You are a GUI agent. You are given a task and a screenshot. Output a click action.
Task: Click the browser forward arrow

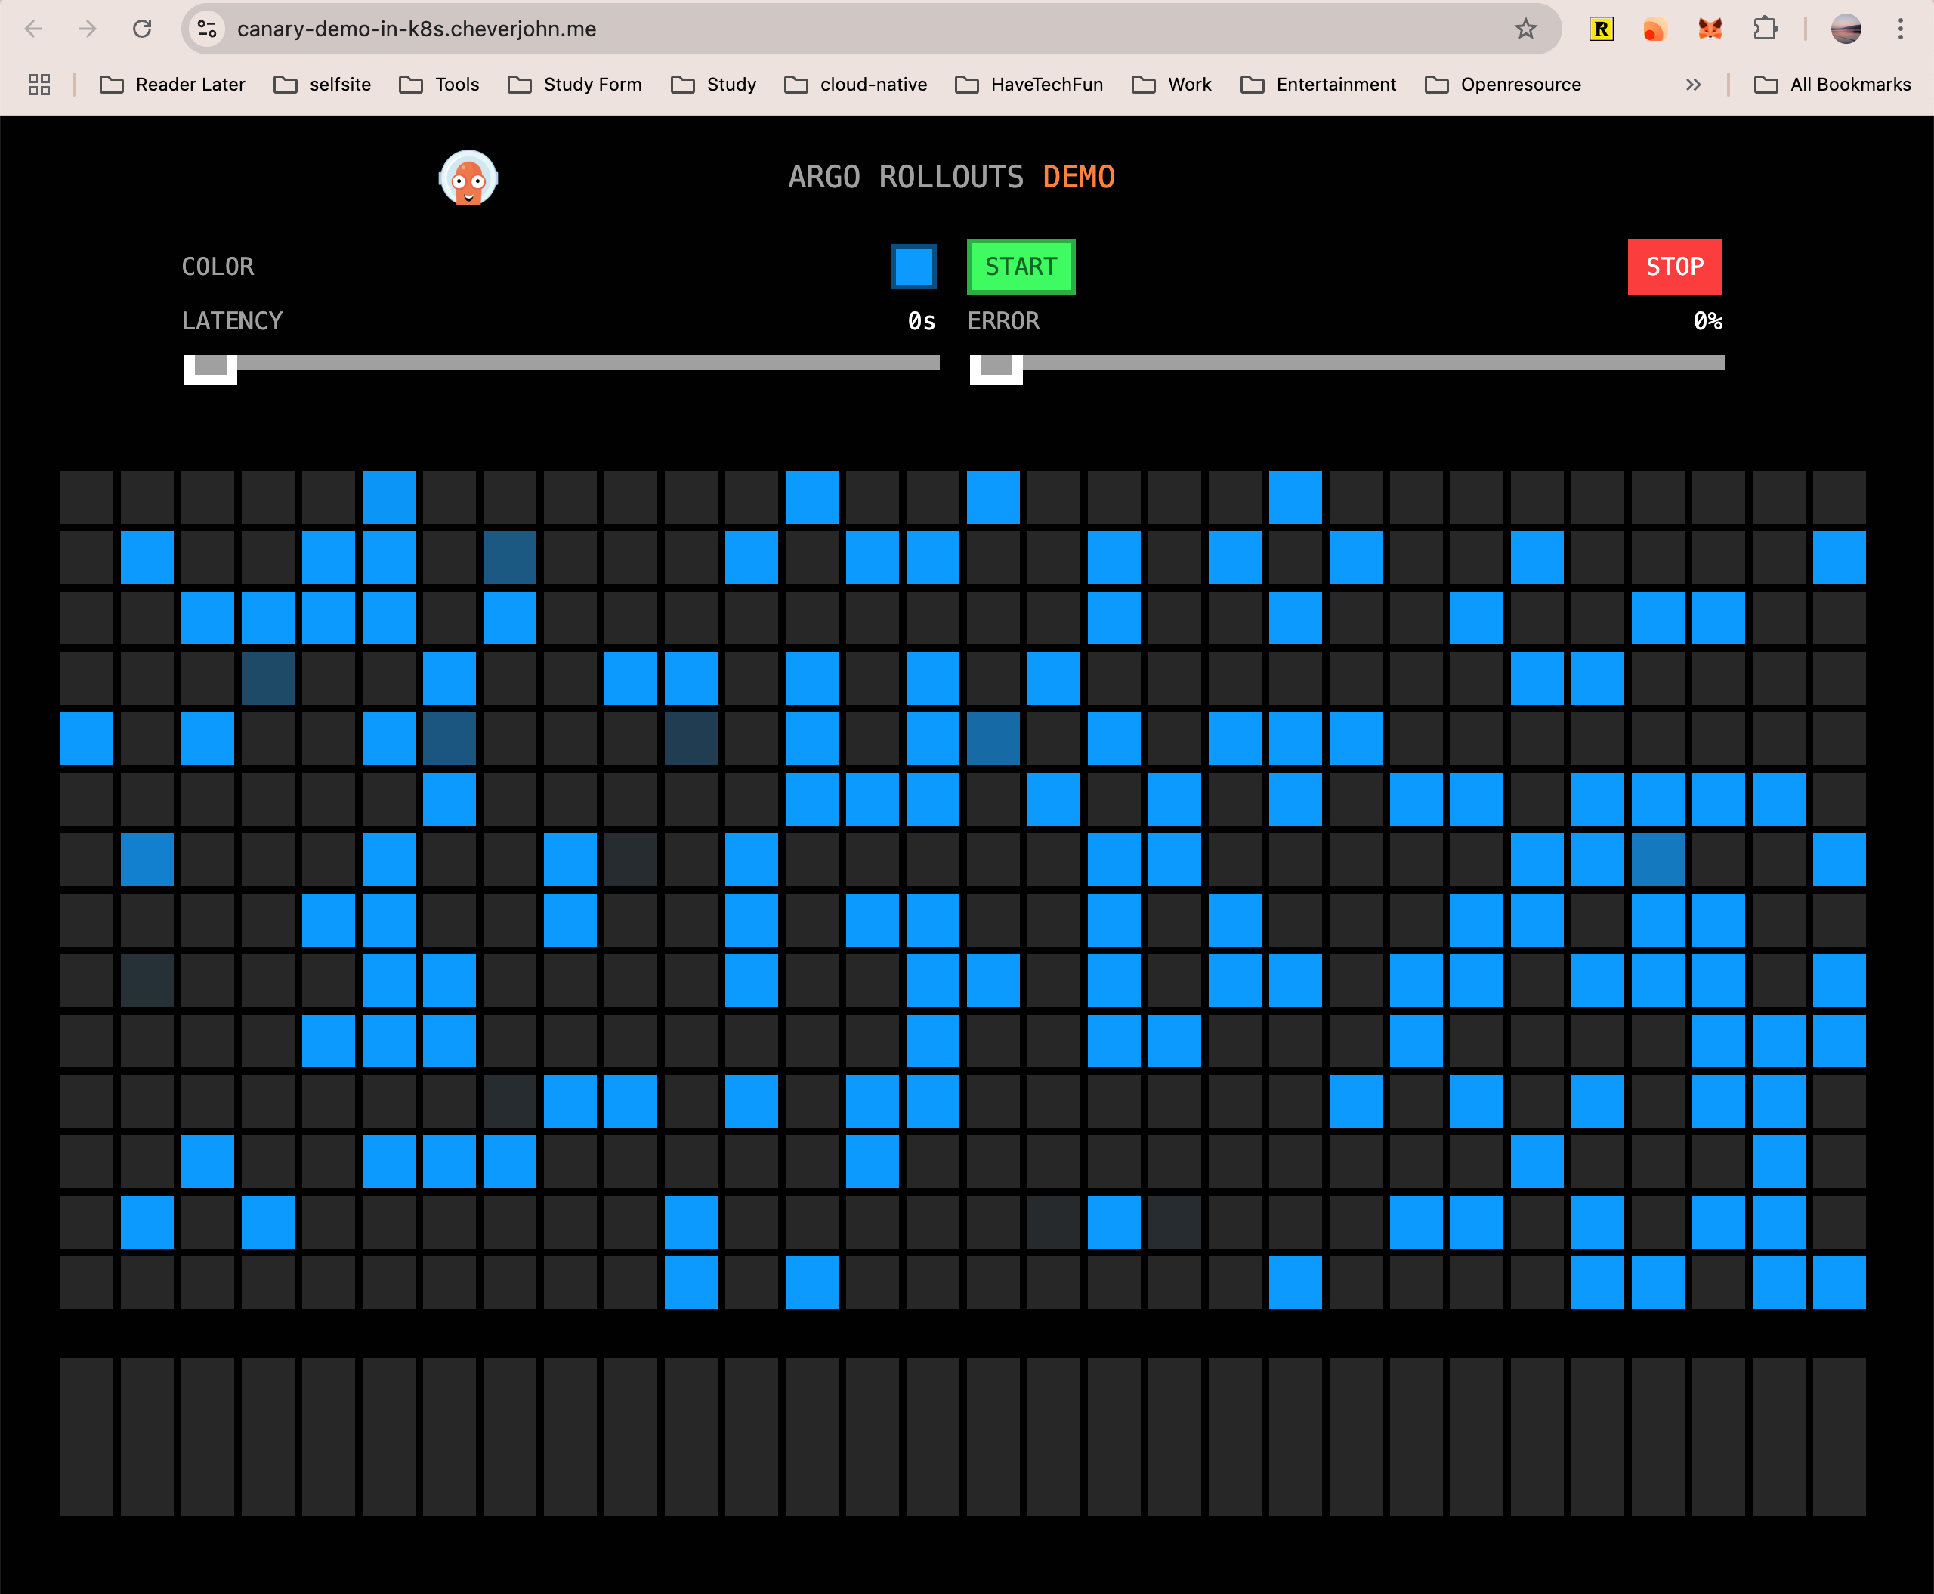87,29
